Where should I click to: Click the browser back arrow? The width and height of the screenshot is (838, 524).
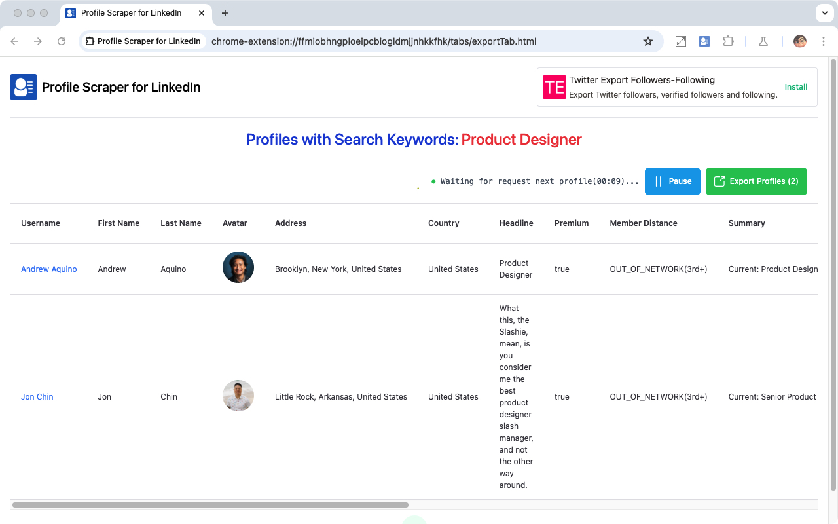point(14,41)
